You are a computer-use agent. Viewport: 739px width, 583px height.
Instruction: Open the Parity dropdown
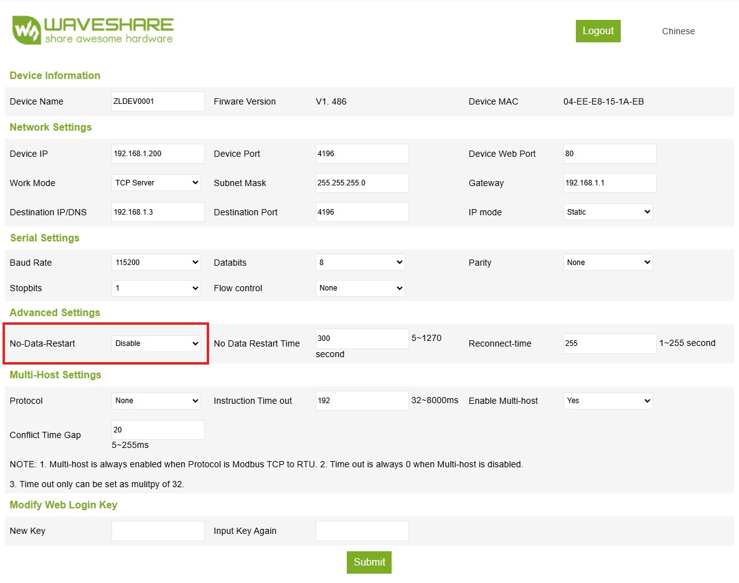[x=608, y=262]
